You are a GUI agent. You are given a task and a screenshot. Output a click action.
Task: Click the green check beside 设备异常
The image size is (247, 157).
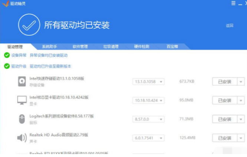7,55
